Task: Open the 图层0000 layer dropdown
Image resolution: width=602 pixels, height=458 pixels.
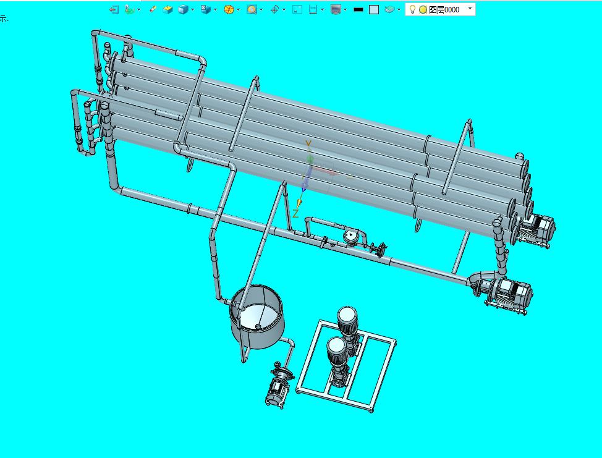Action: coord(470,9)
